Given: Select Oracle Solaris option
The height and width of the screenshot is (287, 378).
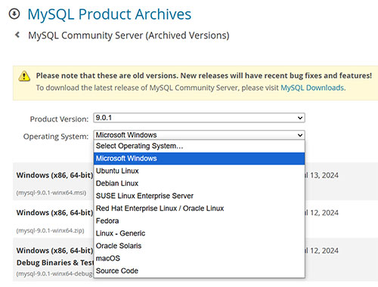Looking at the screenshot, I should pyautogui.click(x=199, y=245).
